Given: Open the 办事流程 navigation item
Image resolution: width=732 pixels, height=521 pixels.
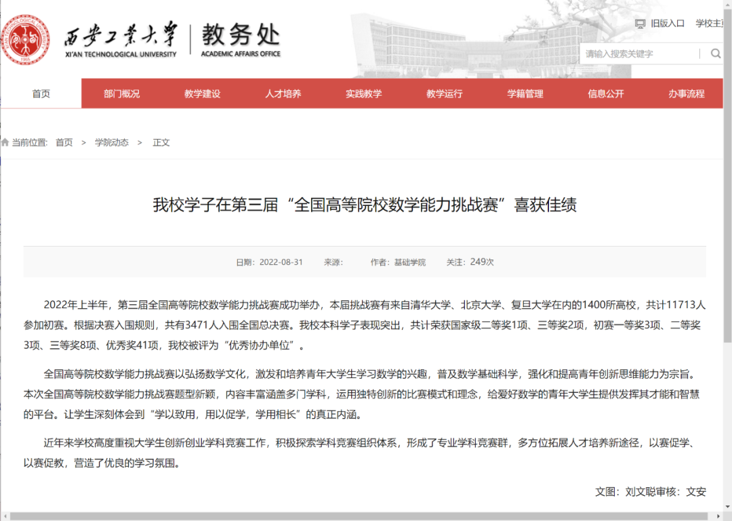Looking at the screenshot, I should click(687, 94).
